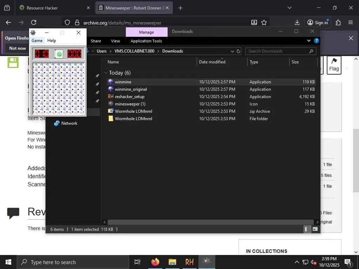Reload the archive.org page
Viewport: 359px width, 269px height.
point(34,22)
